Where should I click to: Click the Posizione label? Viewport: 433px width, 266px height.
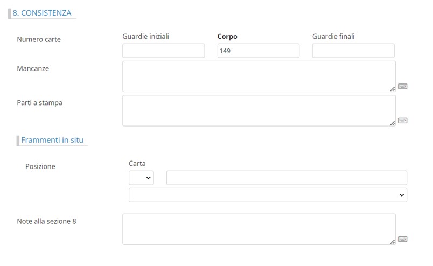(40, 166)
